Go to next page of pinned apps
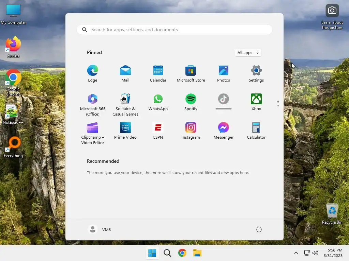 pyautogui.click(x=278, y=106)
